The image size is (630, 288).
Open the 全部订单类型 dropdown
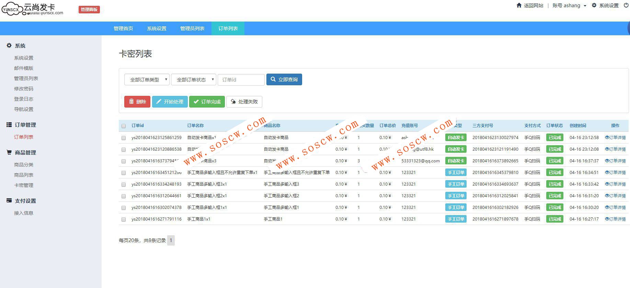point(147,79)
